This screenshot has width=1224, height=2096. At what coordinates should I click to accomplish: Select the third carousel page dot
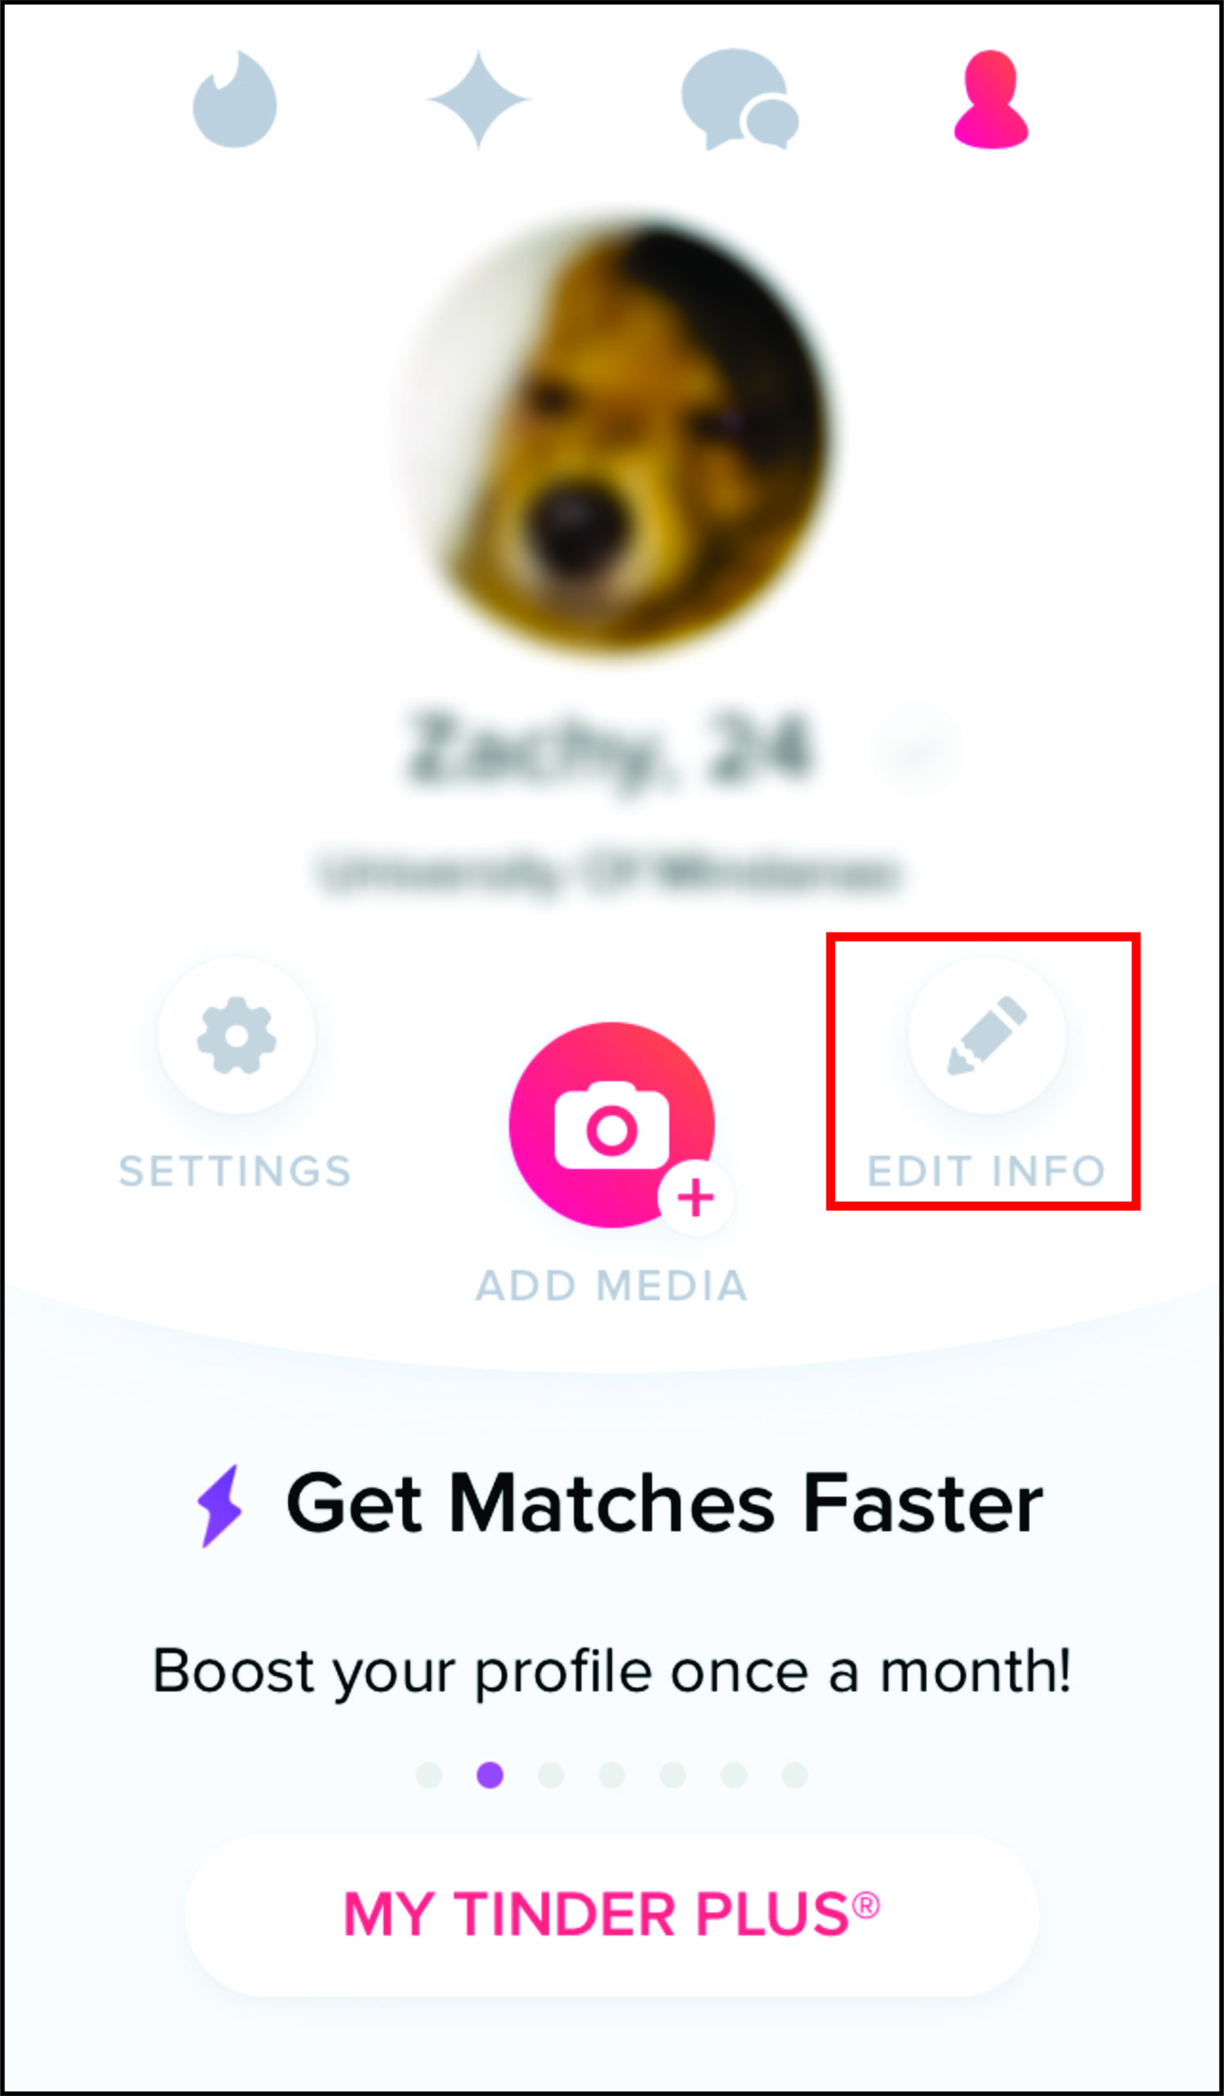pos(551,1775)
